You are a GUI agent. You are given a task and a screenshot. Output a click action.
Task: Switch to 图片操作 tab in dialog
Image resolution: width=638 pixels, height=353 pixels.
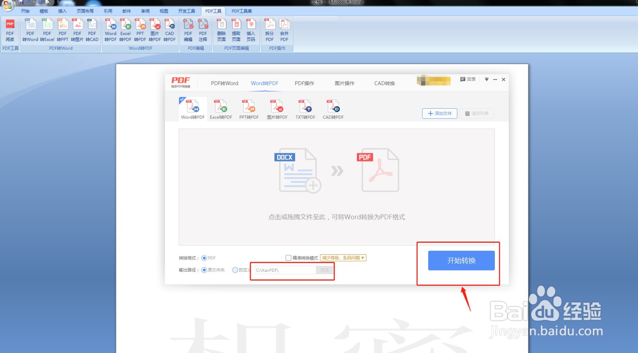345,83
